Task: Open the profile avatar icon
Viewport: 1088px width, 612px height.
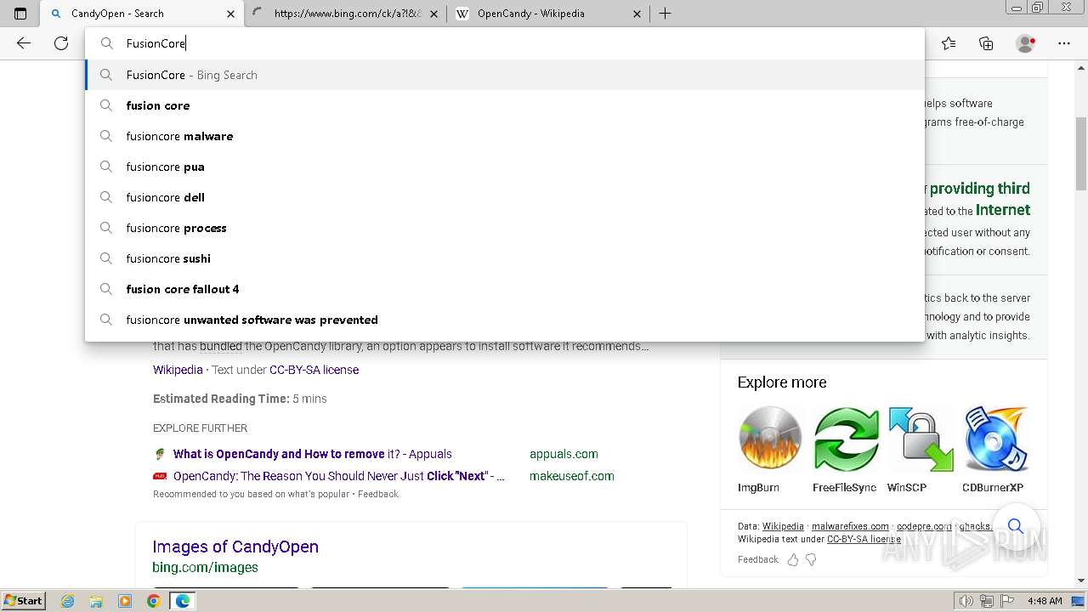Action: tap(1025, 43)
